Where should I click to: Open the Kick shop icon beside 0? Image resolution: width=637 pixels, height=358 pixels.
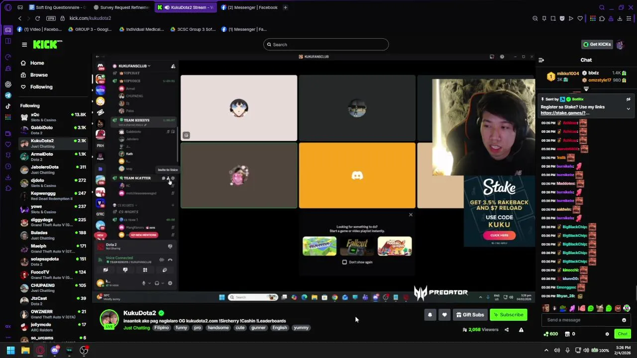(x=567, y=334)
